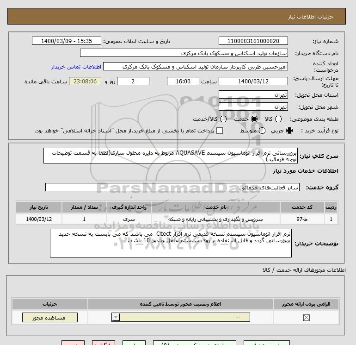356x345 pixels.
Task: Select the کالا radio button
Action: pos(278,119)
